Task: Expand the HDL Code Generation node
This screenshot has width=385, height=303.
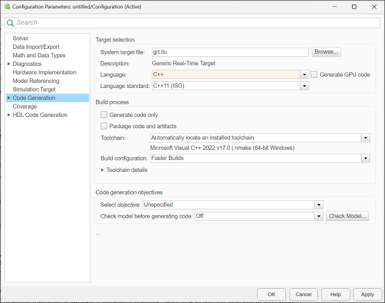Action: tap(9, 115)
